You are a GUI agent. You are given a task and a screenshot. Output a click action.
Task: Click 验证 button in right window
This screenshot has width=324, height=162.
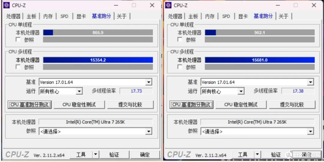tap(276, 155)
